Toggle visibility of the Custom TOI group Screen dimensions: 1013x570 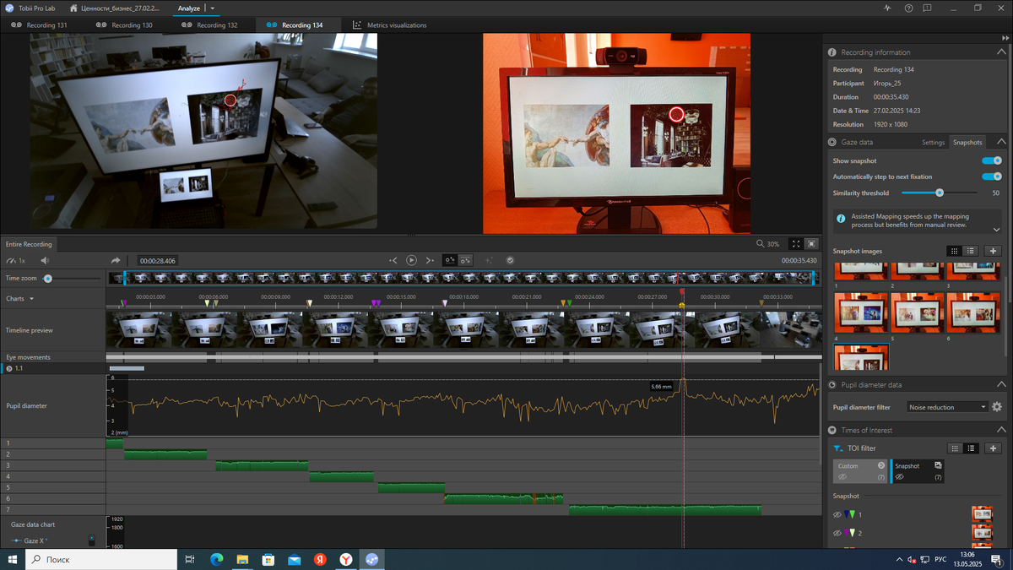(x=842, y=477)
